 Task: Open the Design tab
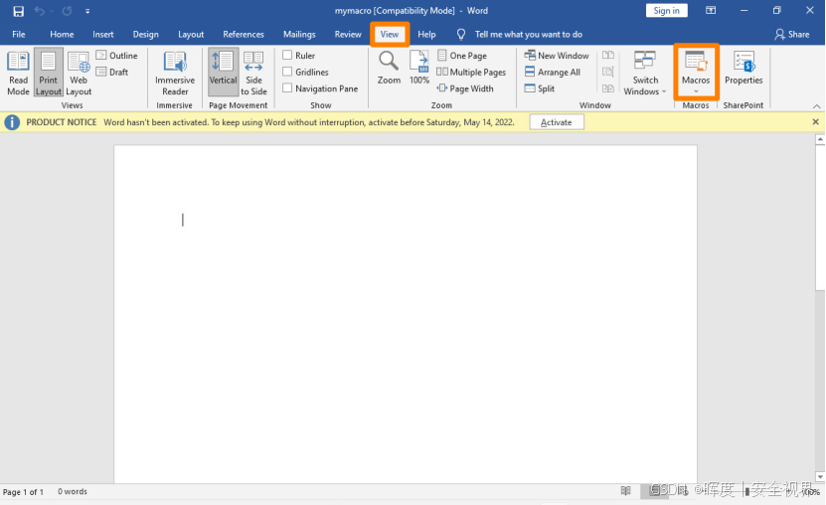pos(146,34)
